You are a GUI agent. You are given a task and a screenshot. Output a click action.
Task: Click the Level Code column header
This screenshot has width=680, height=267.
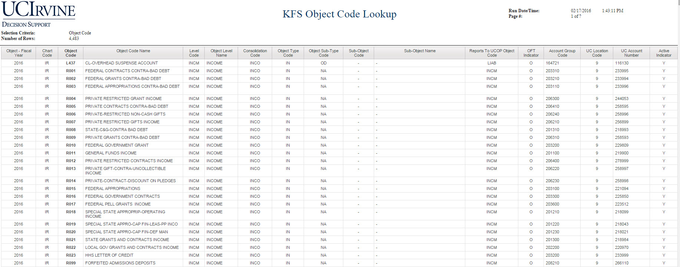tap(194, 53)
